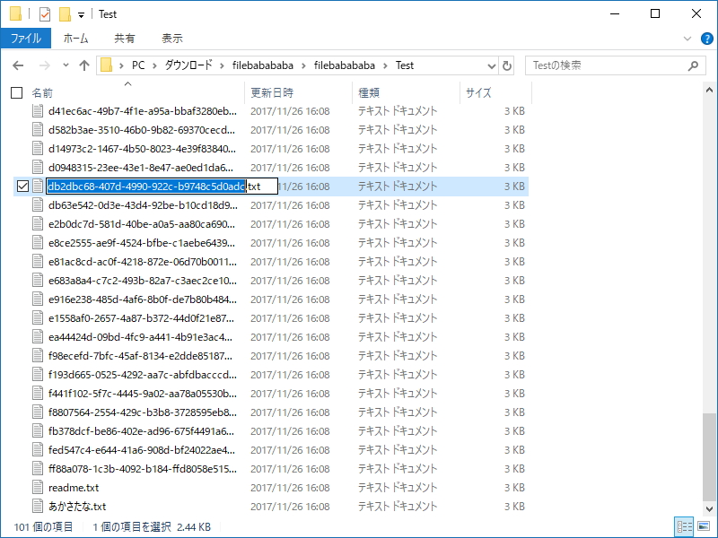Click the vertical scrollbar thumb
Viewport: 718px width, 538px height.
coord(709,457)
